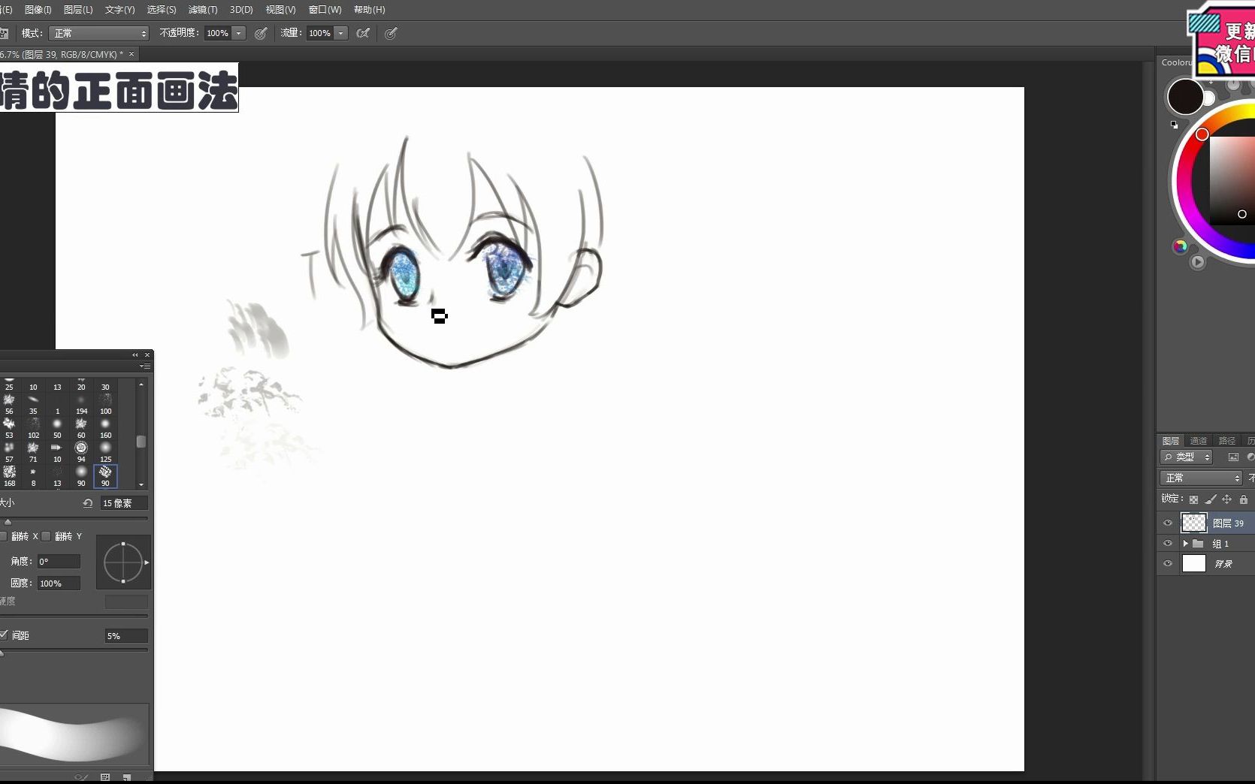Enable airbrush mode icon next to 流量
This screenshot has width=1255, height=784.
tap(363, 33)
